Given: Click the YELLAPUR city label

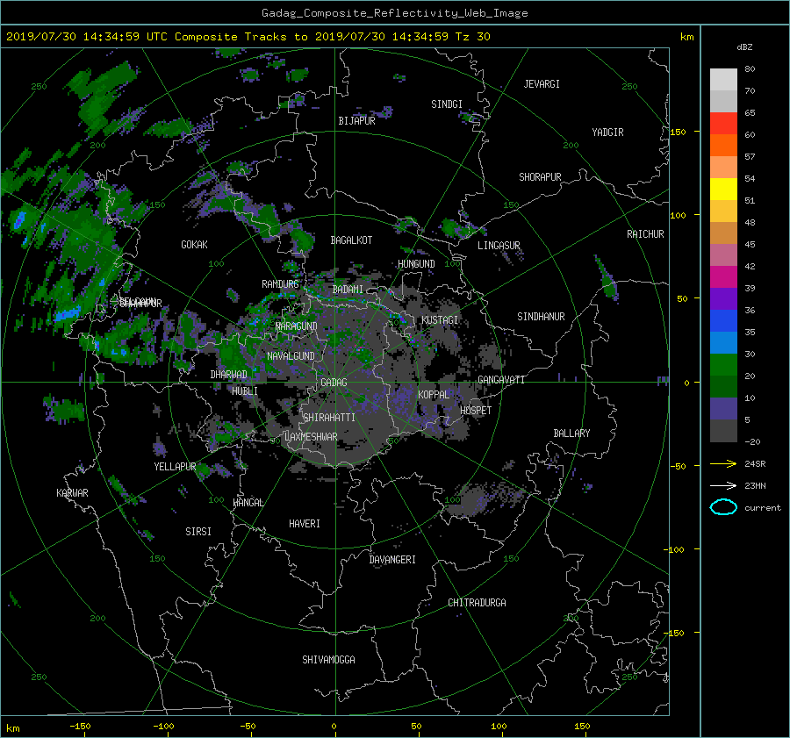Looking at the screenshot, I should point(175,467).
